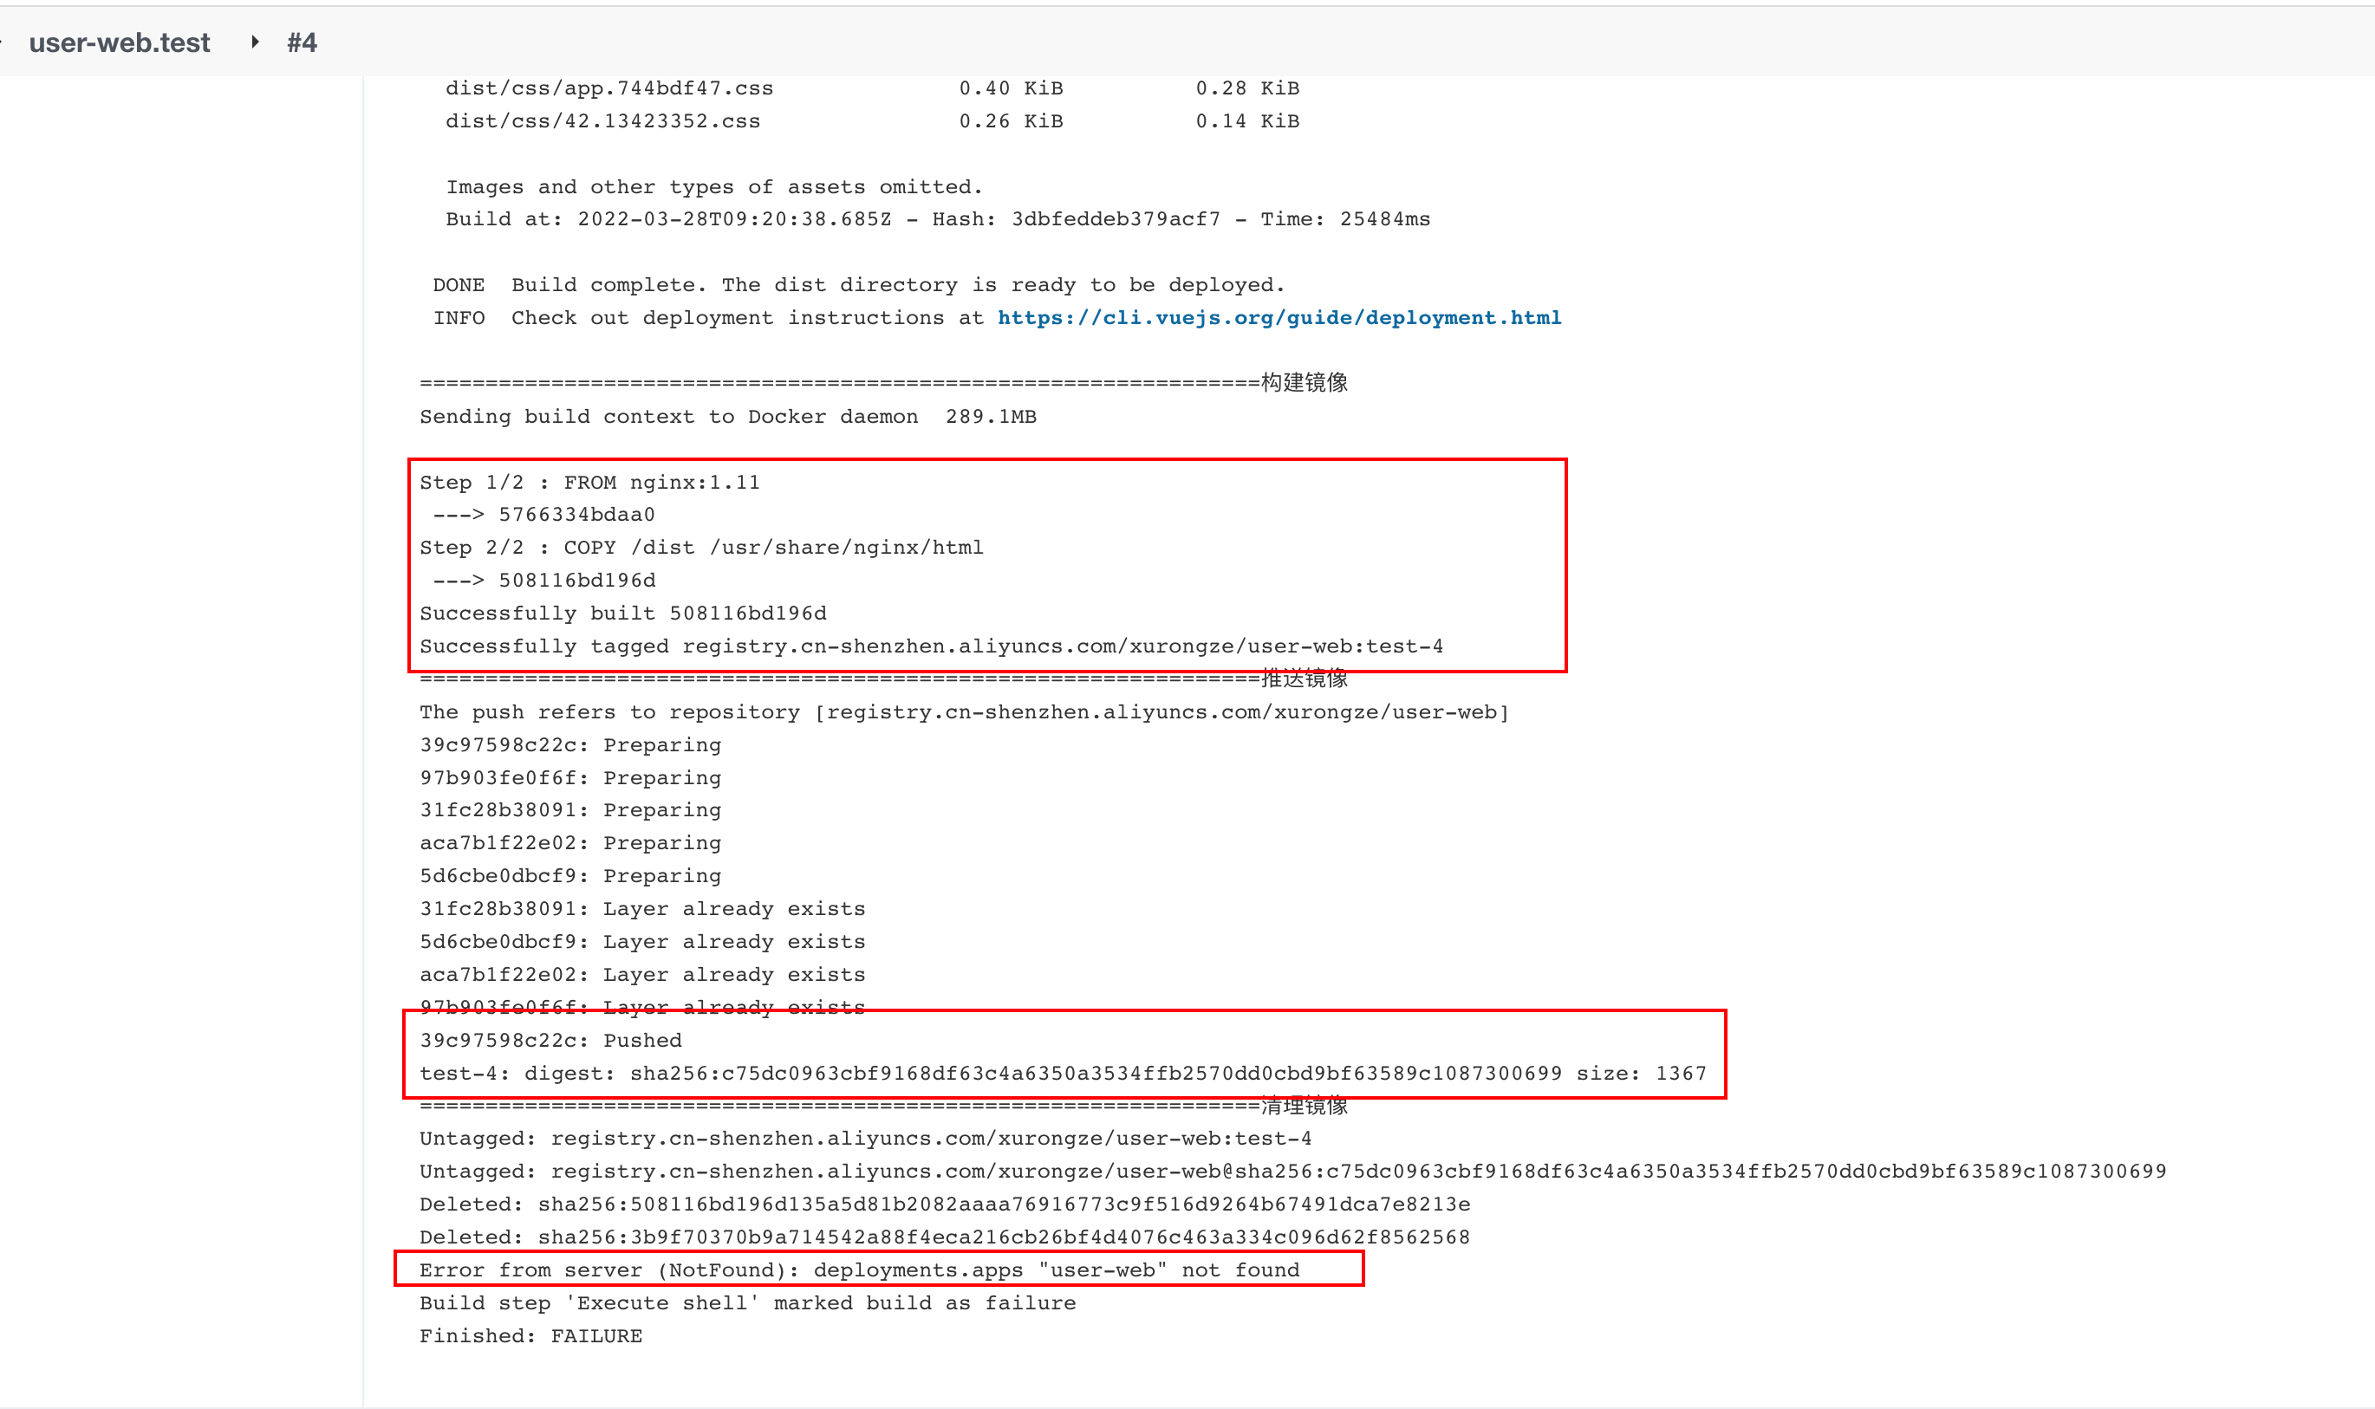
Task: Click '5d6cbe0dbcf9: Layer already exists' line
Action: click(x=643, y=942)
